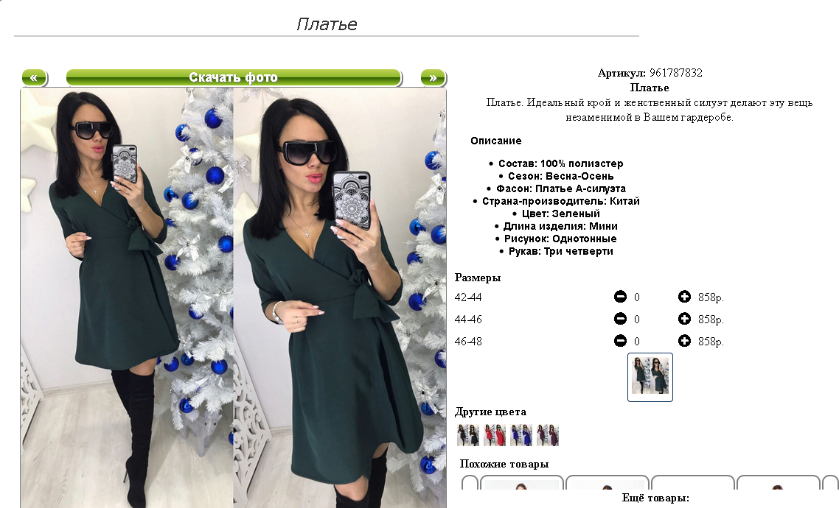This screenshot has height=508, width=839.
Task: Click the Ещё товары link
Action: [x=655, y=498]
